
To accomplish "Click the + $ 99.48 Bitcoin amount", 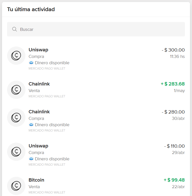I will (174, 180).
